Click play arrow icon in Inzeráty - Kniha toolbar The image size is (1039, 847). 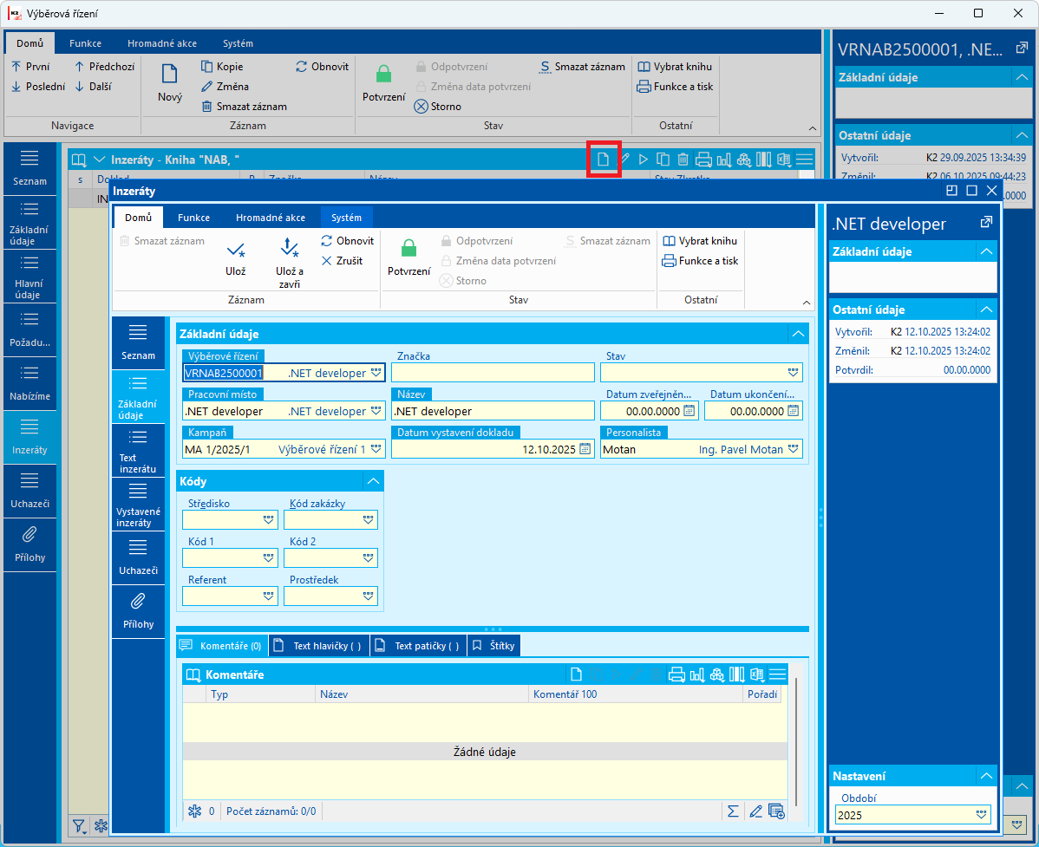coord(643,159)
